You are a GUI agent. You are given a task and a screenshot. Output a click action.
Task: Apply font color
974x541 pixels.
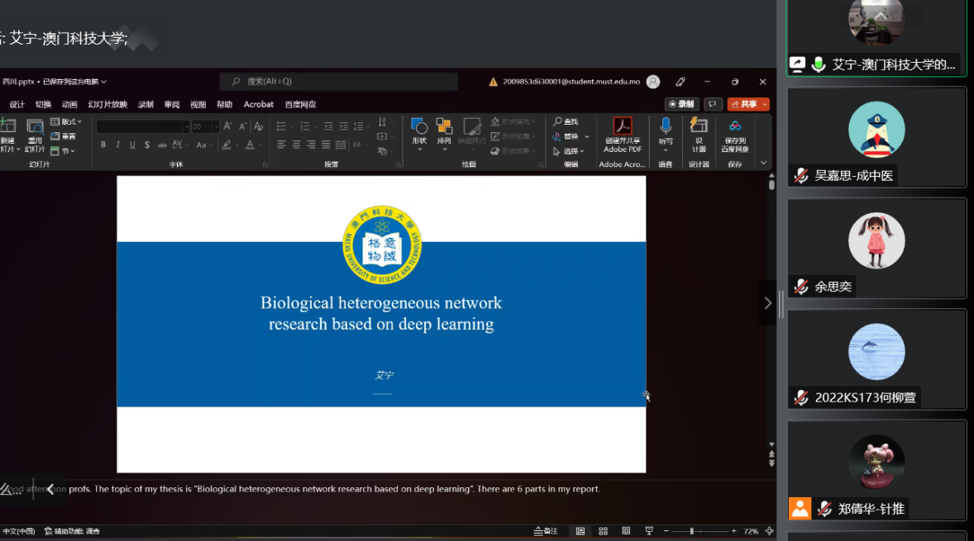tap(250, 145)
